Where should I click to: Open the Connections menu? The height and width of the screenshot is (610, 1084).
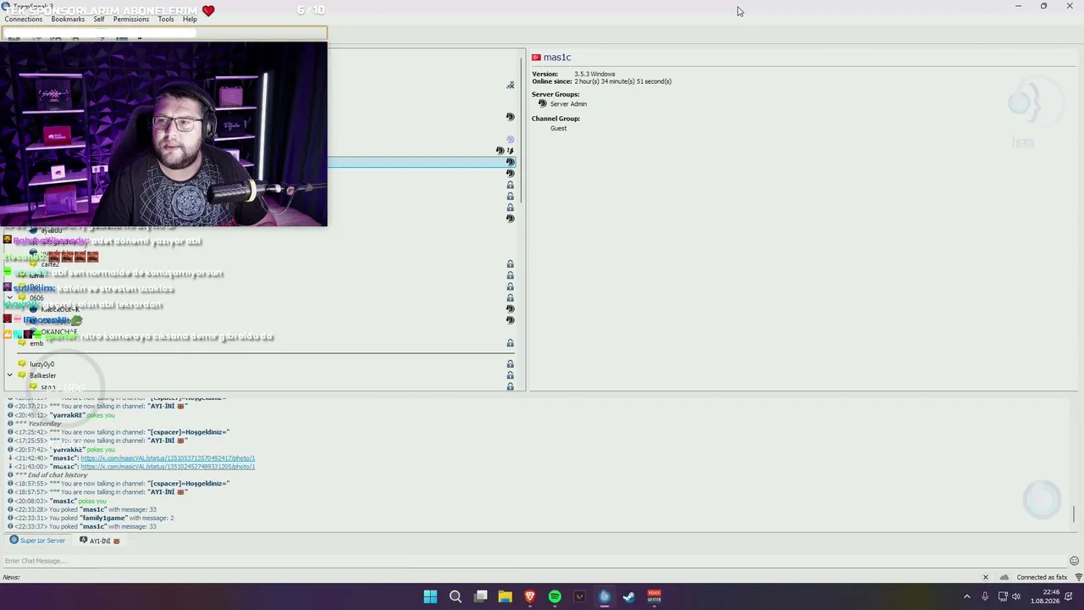coord(24,19)
